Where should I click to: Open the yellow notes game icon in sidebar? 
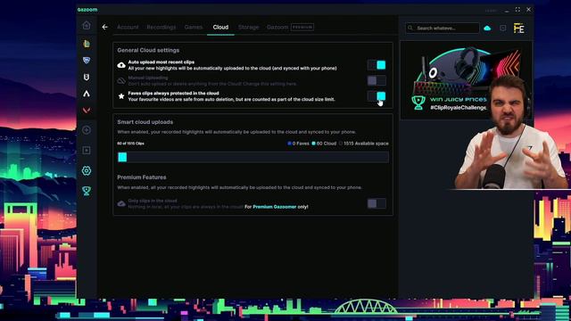pos(87,44)
